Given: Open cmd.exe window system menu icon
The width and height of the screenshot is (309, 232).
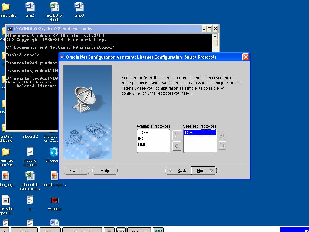Looking at the screenshot, I should tap(10, 29).
